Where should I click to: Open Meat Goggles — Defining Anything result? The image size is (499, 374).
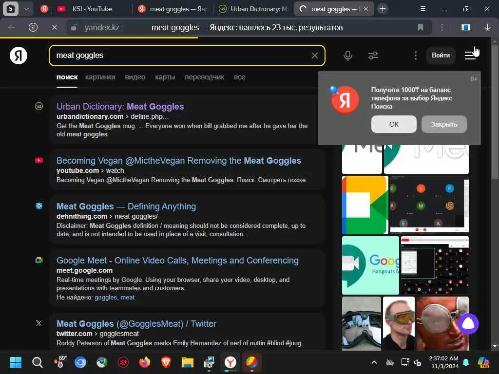126,206
